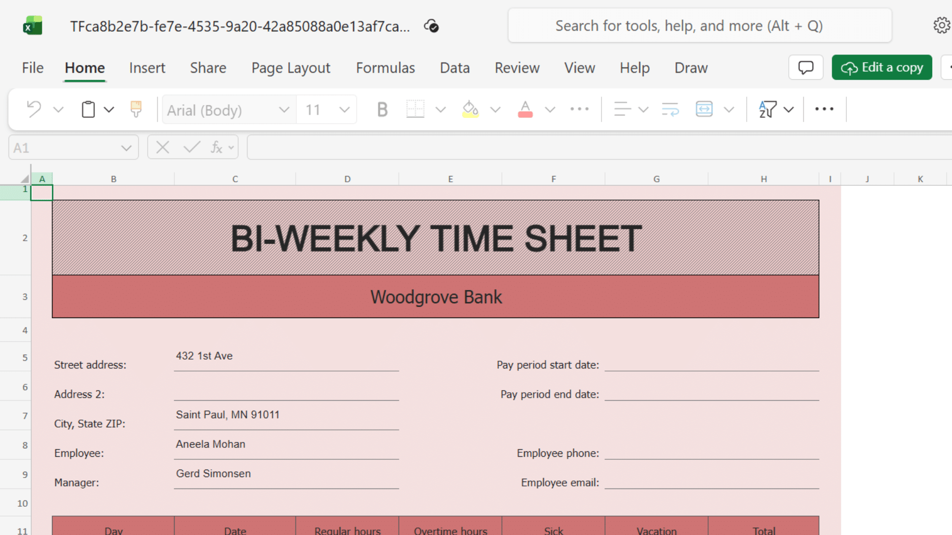
Task: Select column G header
Action: [656, 179]
